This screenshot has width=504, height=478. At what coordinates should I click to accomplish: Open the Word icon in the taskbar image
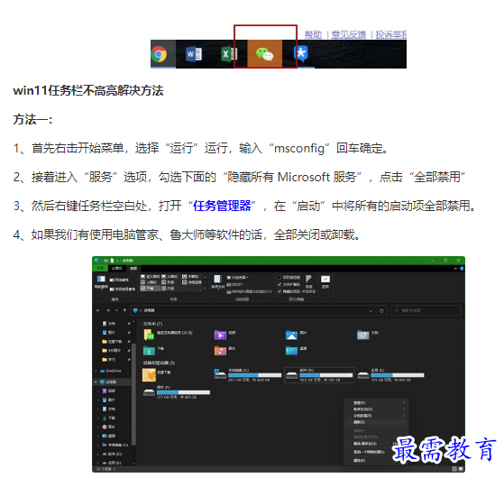pos(194,54)
